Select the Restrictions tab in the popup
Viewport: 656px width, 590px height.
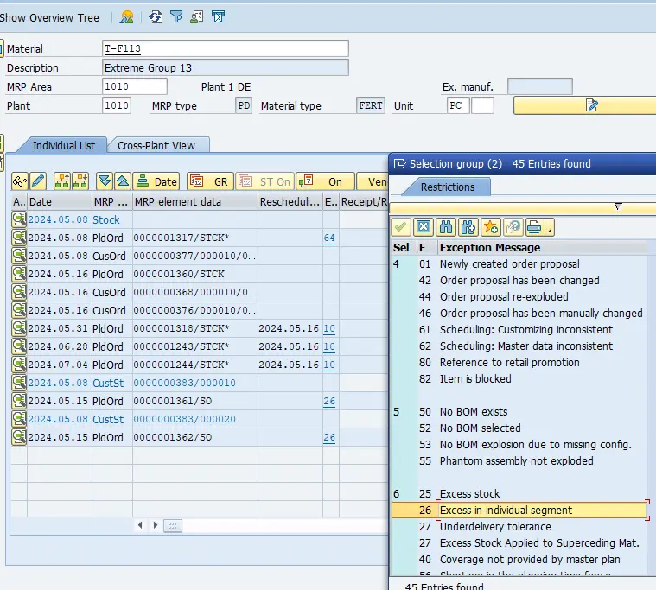447,187
